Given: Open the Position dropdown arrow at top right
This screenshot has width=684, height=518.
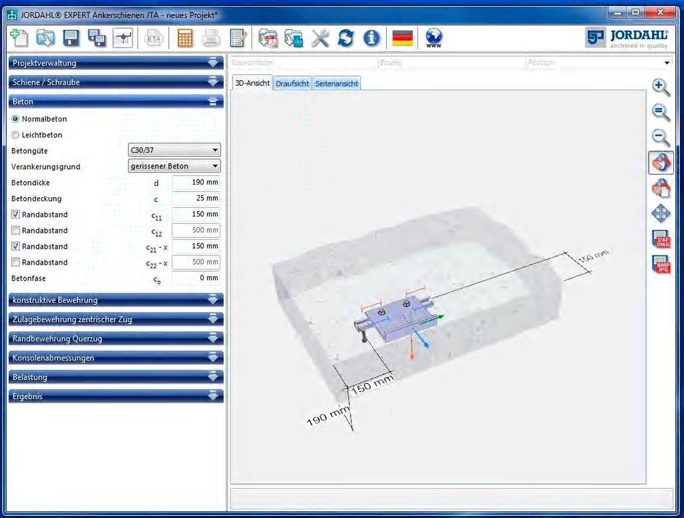Looking at the screenshot, I should coord(667,63).
